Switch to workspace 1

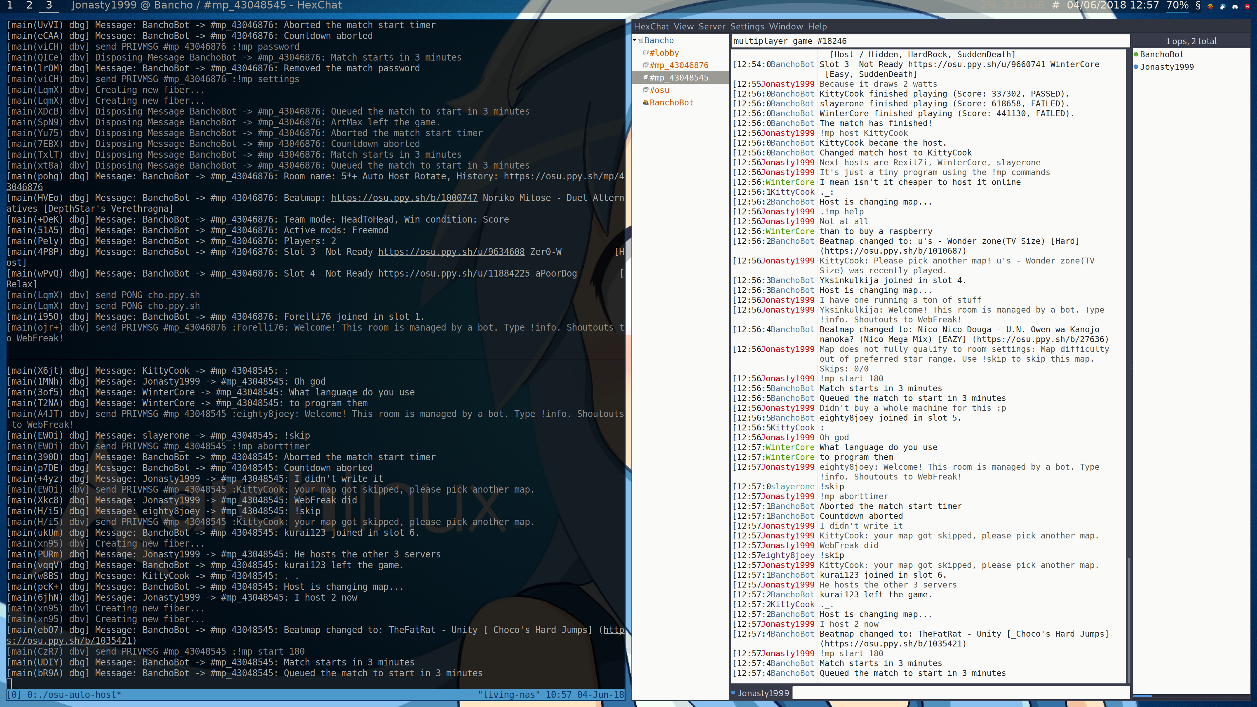(10, 5)
